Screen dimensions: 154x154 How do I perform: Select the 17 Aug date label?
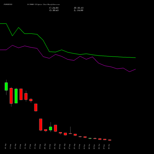(30, 146)
